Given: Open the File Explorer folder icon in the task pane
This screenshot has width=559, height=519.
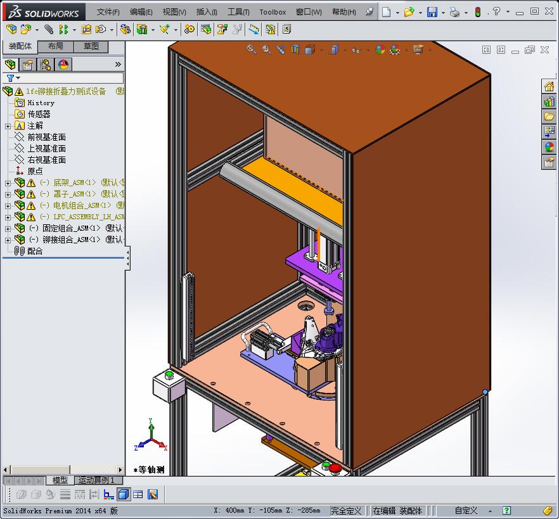Looking at the screenshot, I should (549, 117).
